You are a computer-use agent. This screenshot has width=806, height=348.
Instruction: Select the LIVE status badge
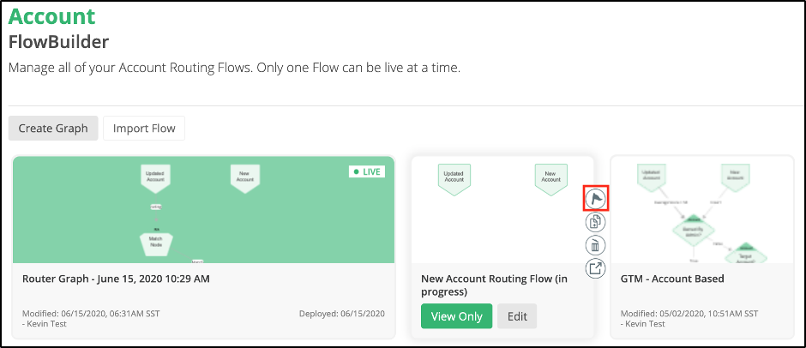366,171
